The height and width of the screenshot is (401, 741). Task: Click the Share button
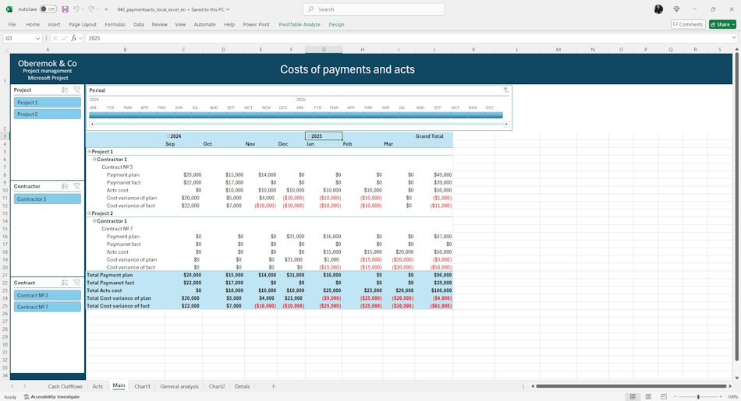722,25
